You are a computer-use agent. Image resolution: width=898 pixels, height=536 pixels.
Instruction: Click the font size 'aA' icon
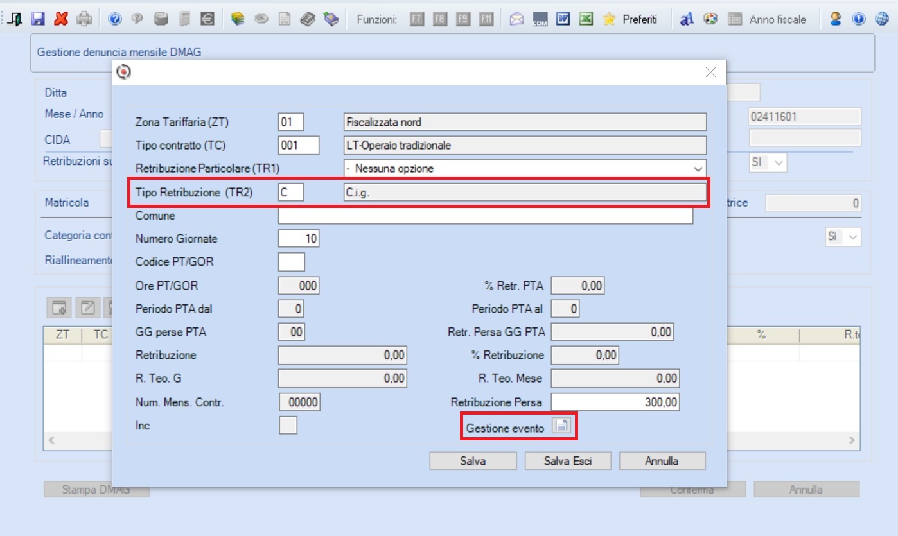click(687, 19)
